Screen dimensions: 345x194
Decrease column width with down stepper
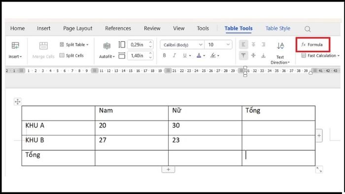pos(150,58)
